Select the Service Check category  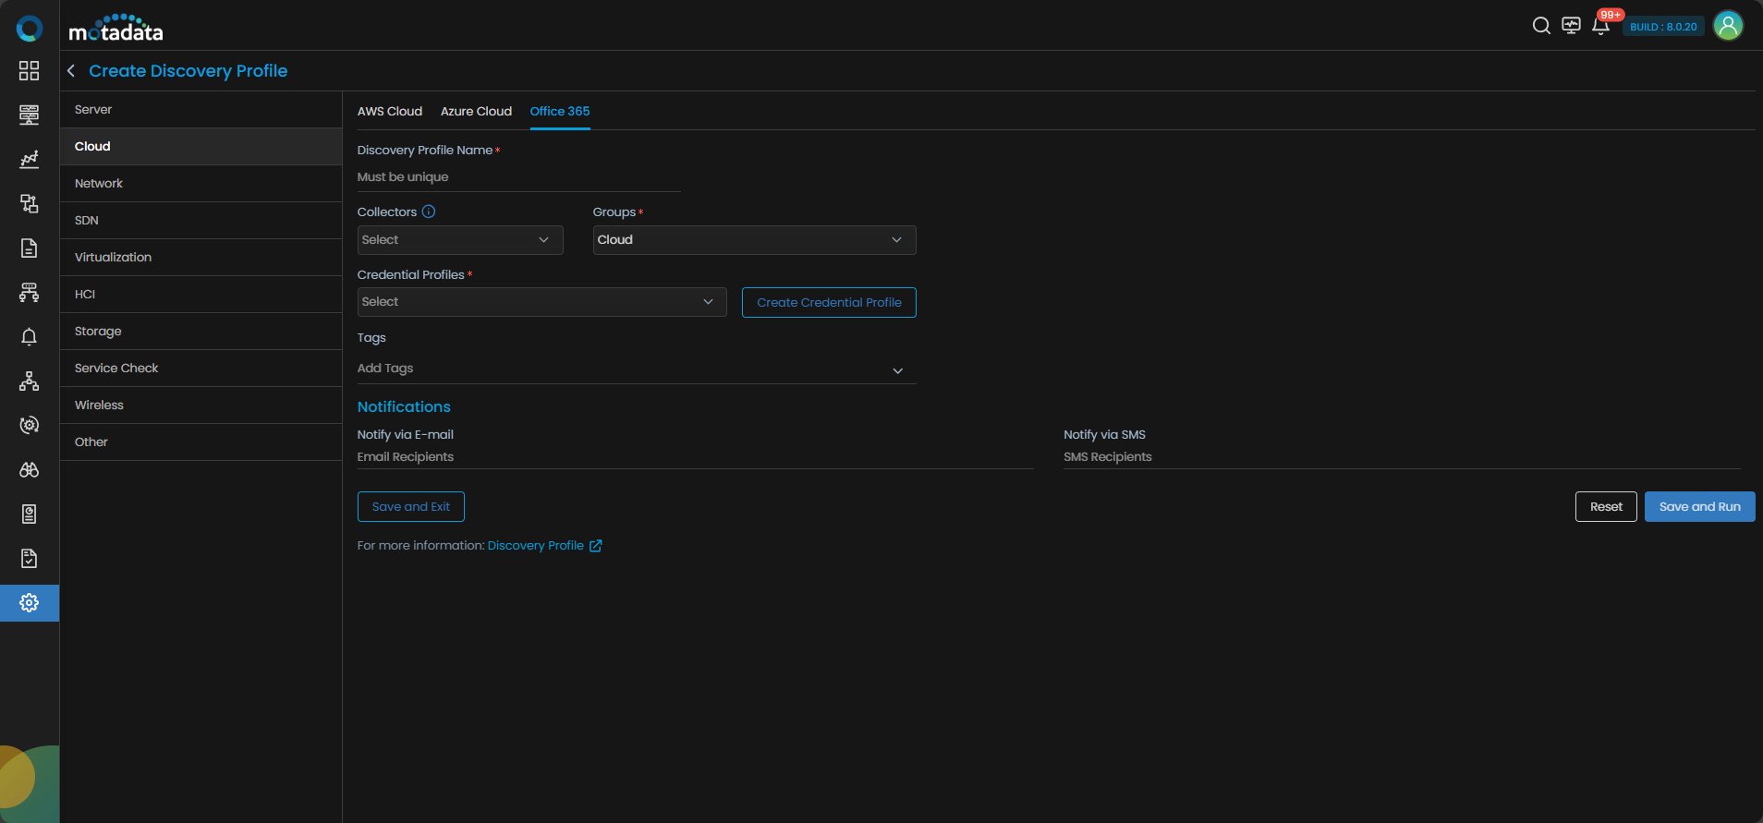coord(201,368)
